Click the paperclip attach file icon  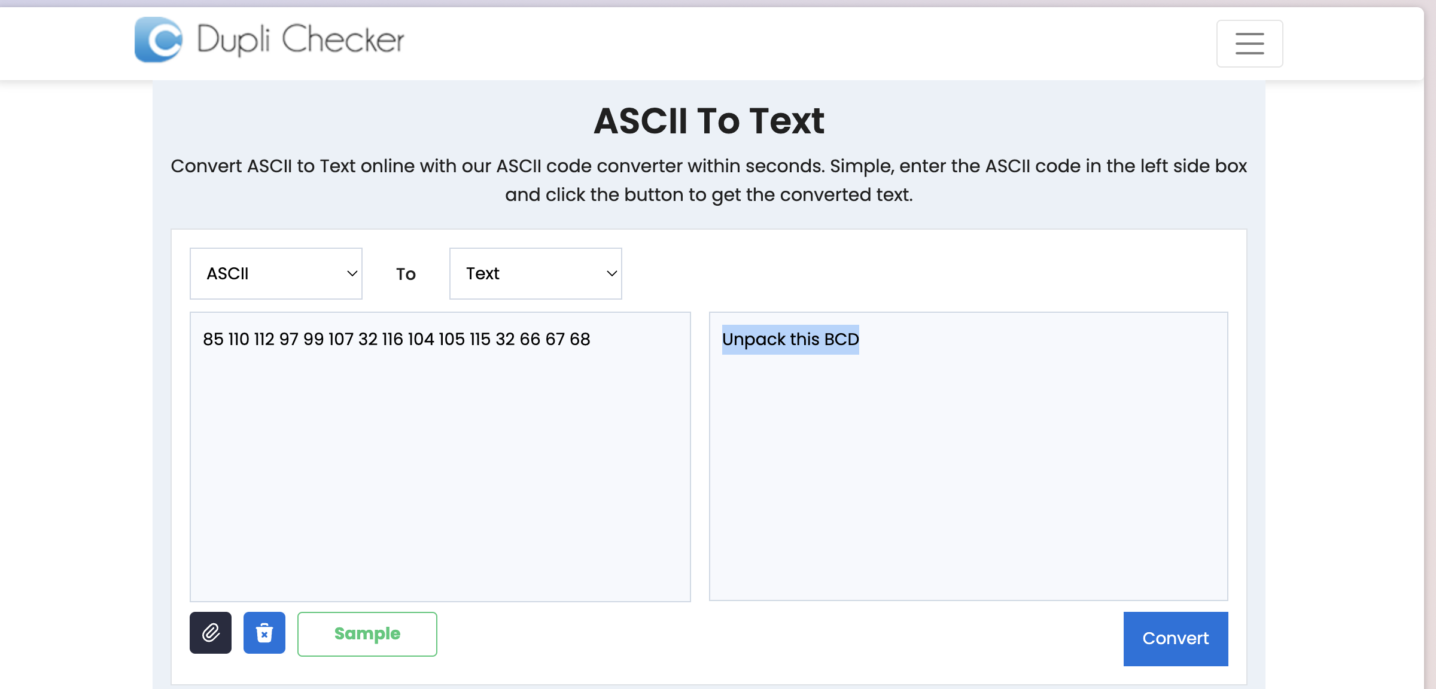point(211,633)
